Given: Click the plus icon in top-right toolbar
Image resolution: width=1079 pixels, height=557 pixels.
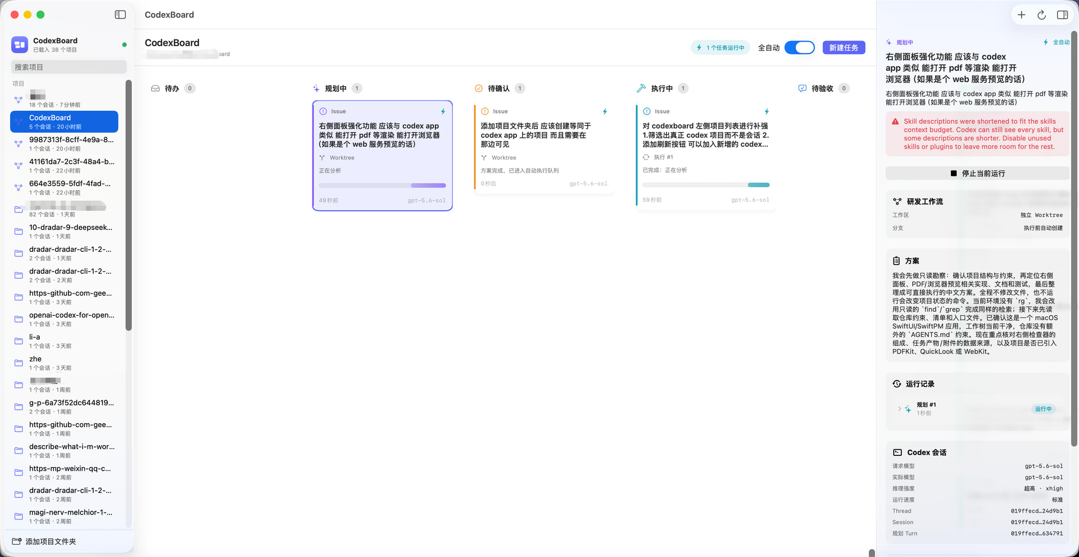Looking at the screenshot, I should tap(1022, 15).
